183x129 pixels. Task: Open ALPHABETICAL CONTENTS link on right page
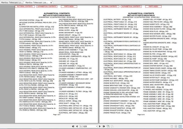pos(131,6)
